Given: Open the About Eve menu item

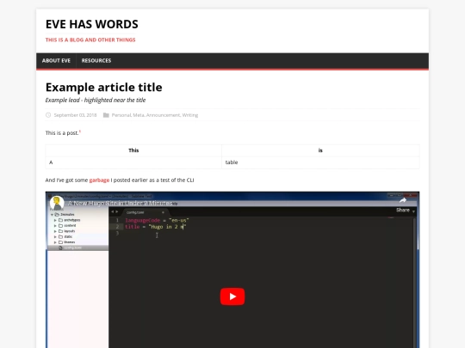Looking at the screenshot, I should pyautogui.click(x=56, y=61).
